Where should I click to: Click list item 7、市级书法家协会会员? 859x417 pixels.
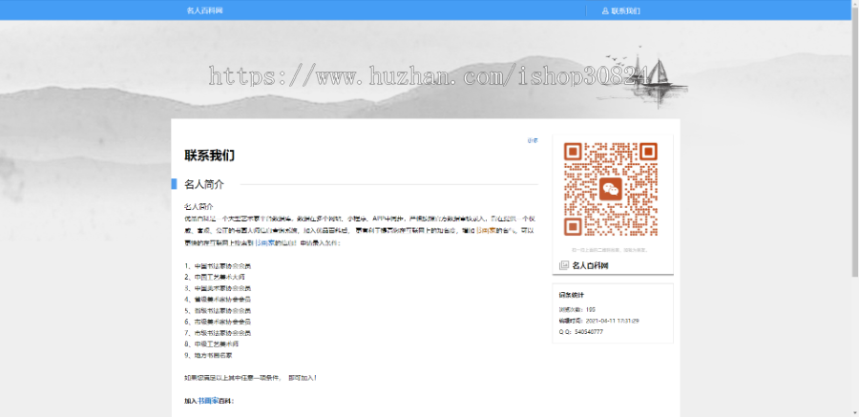[x=218, y=333]
